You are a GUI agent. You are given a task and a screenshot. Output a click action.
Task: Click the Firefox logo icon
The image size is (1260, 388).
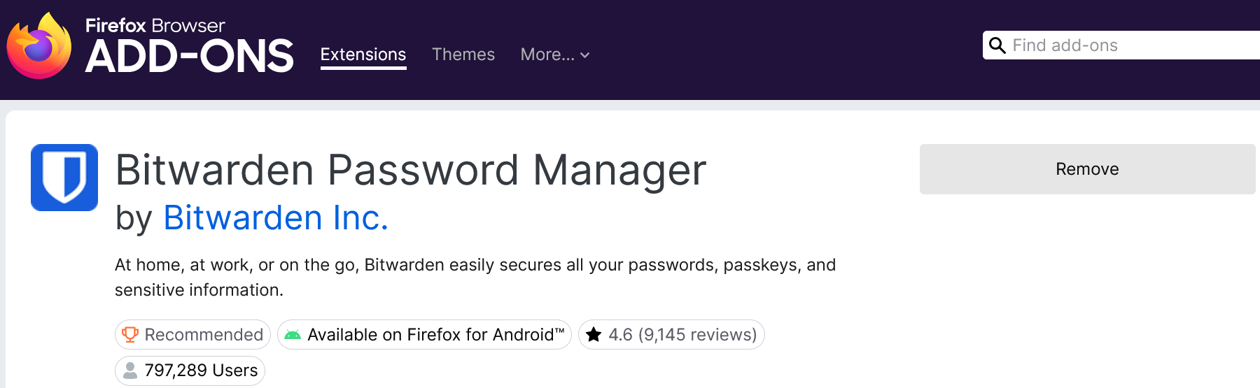pyautogui.click(x=39, y=46)
